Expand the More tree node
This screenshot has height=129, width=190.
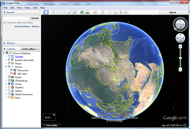(6, 97)
